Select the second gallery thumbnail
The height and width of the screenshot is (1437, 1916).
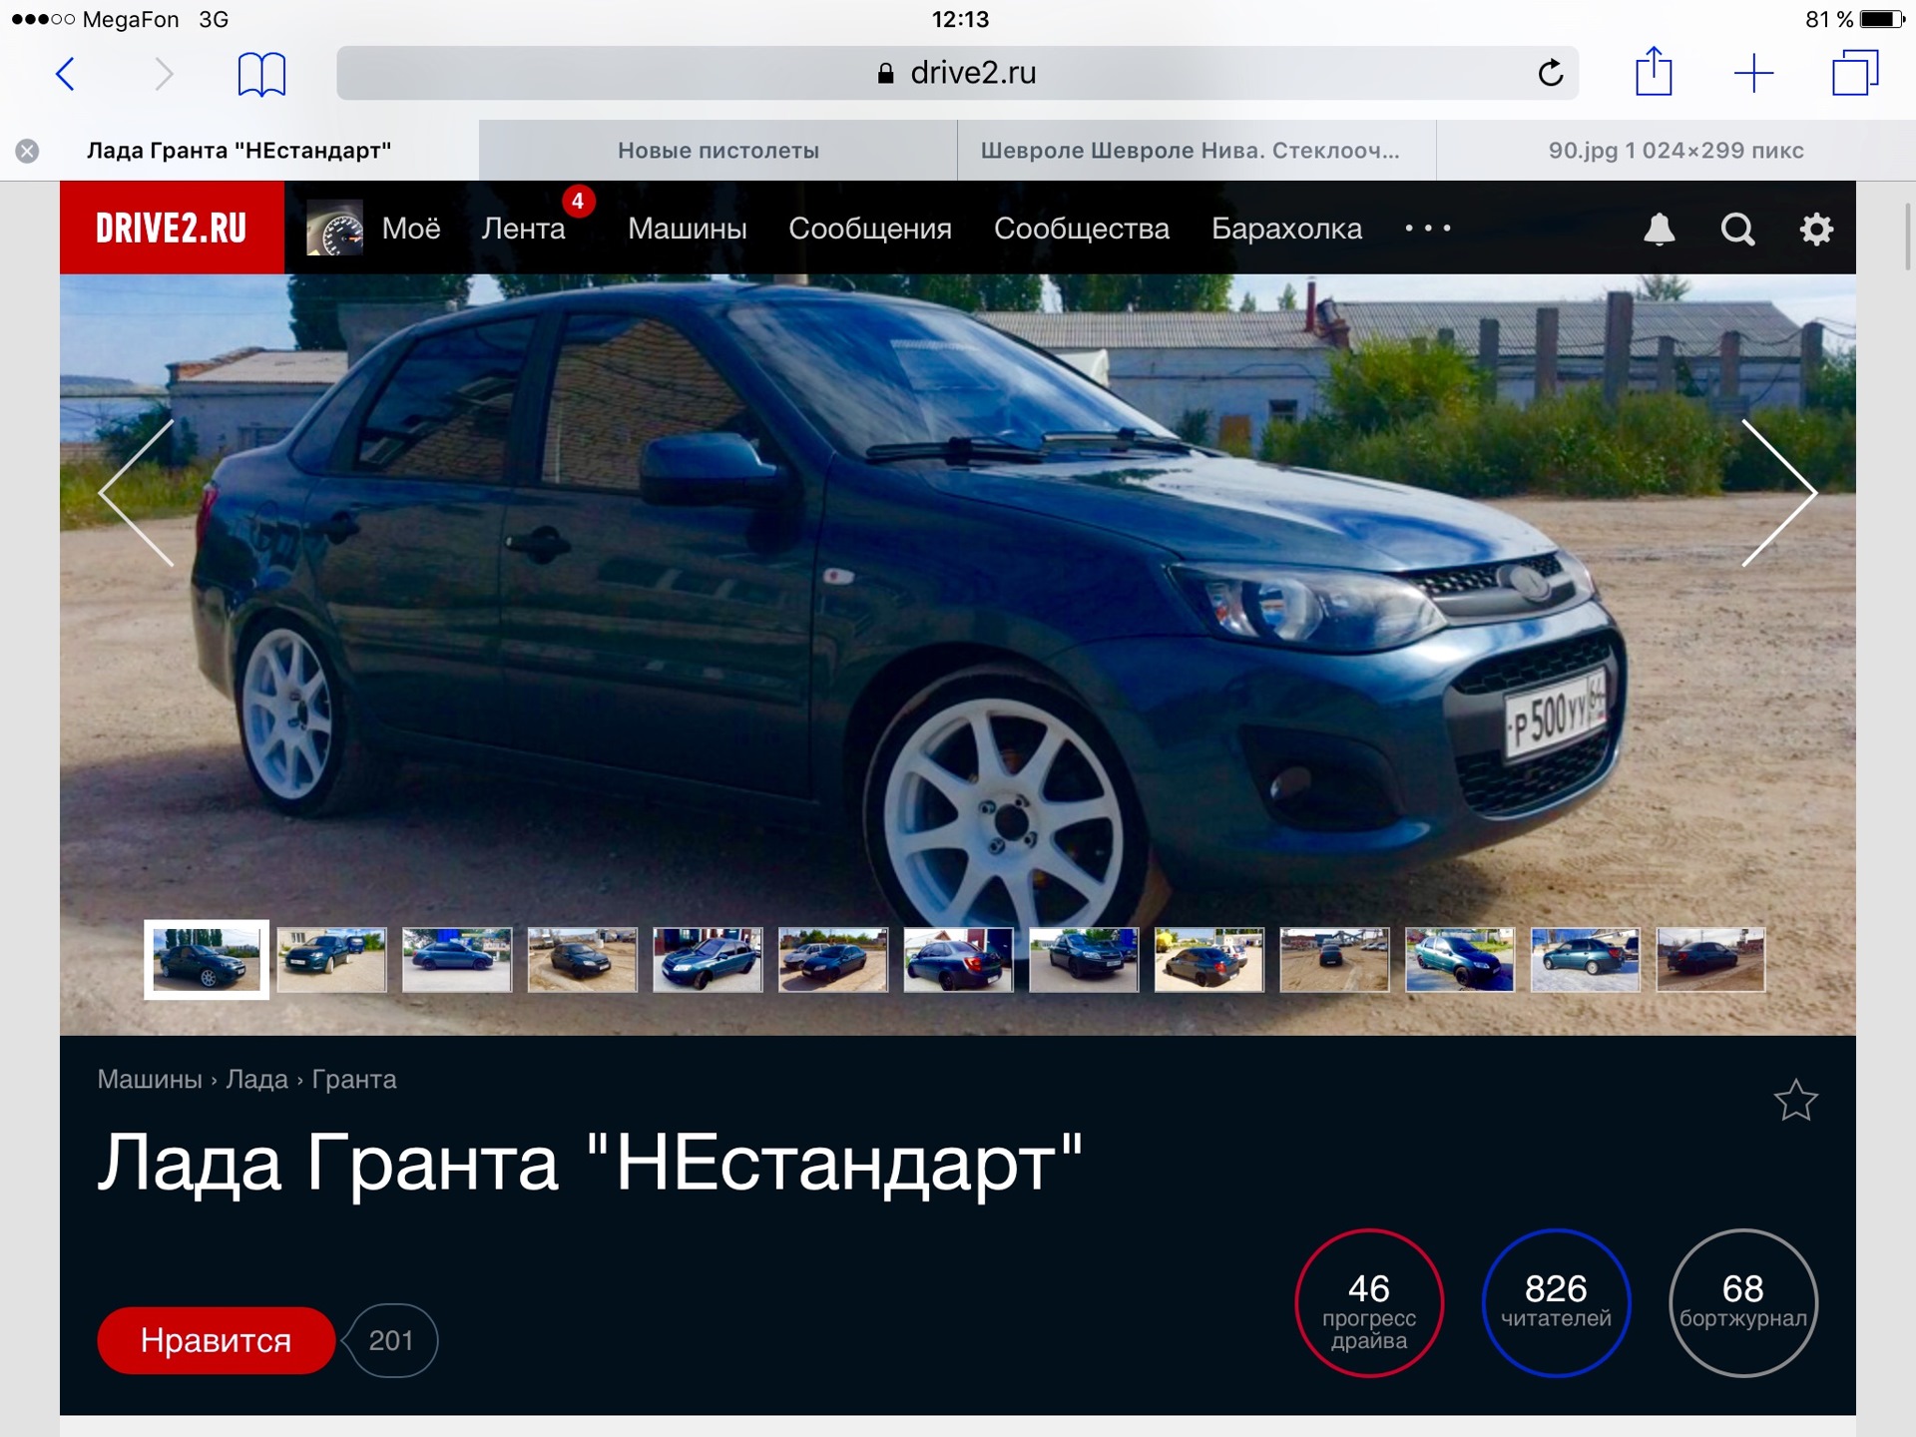coord(331,959)
